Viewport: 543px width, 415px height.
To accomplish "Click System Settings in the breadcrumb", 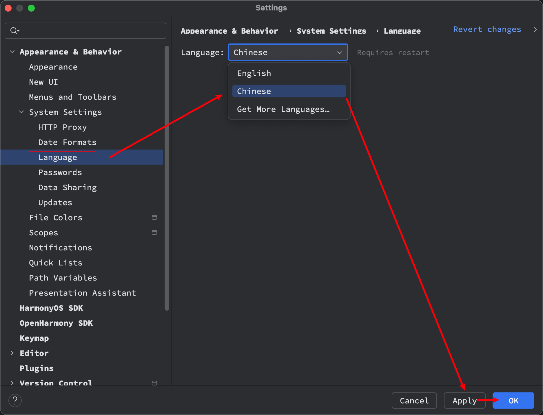I will (x=331, y=31).
